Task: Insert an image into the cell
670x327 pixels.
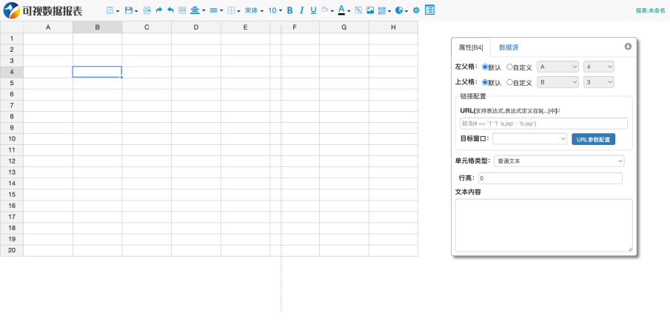Action: pyautogui.click(x=370, y=10)
